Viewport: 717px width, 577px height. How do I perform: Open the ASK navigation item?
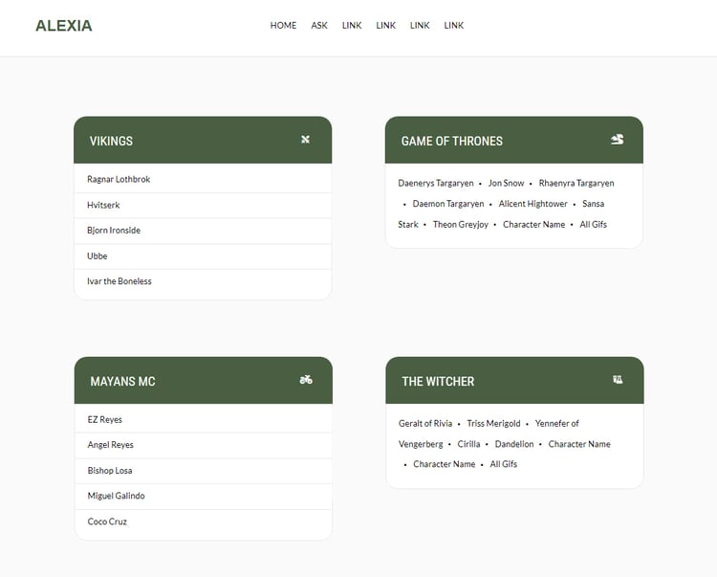[319, 26]
